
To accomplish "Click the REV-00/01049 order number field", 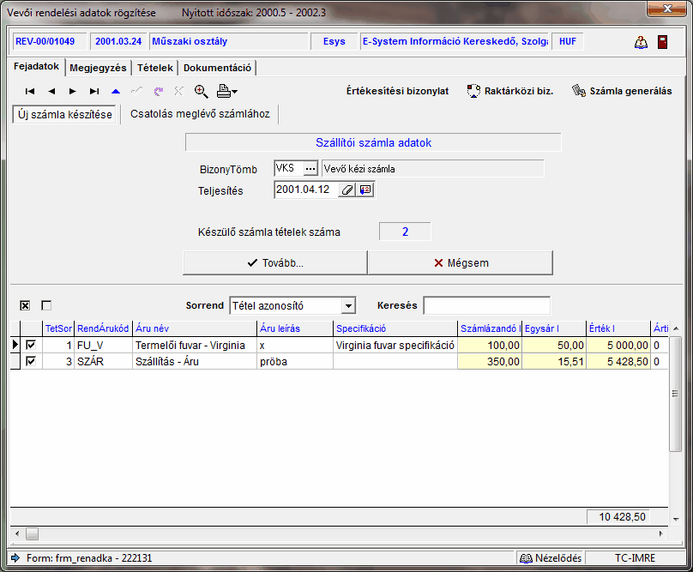I will pos(49,41).
